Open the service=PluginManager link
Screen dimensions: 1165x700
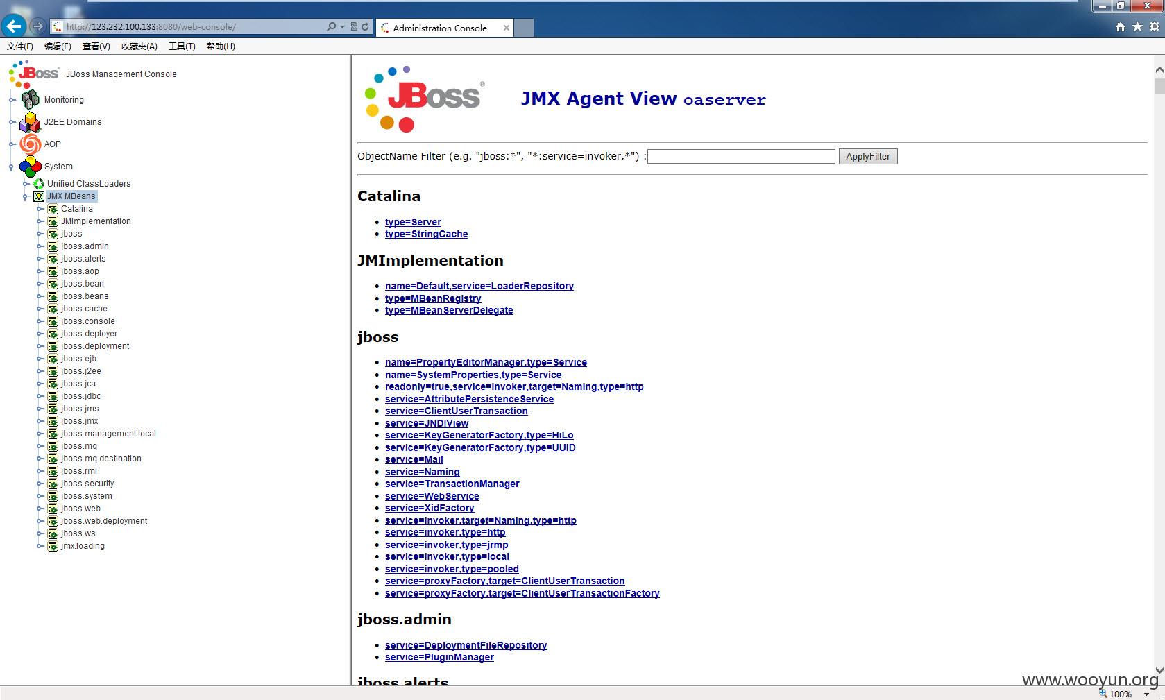pos(439,658)
